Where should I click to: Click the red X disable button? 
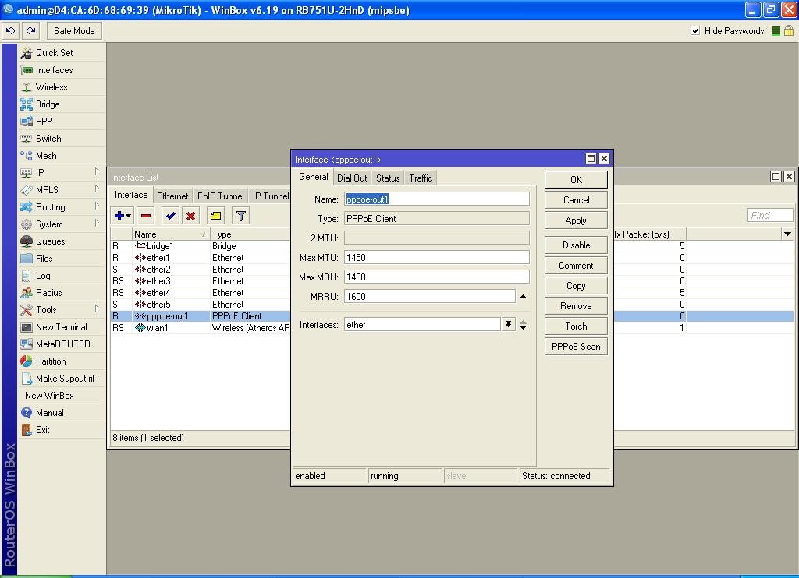(x=191, y=216)
